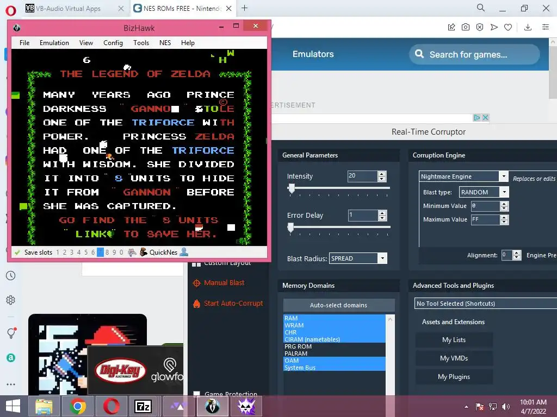Open BizHawk Emulation menu

[x=54, y=43]
